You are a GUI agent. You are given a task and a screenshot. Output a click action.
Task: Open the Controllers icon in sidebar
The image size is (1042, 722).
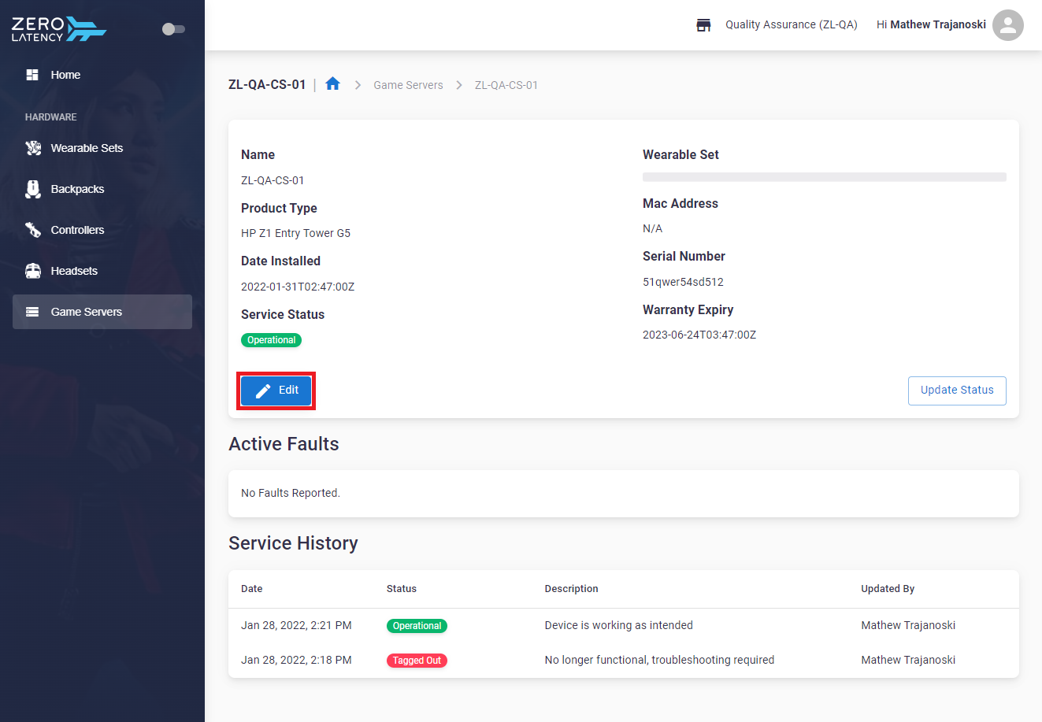33,230
